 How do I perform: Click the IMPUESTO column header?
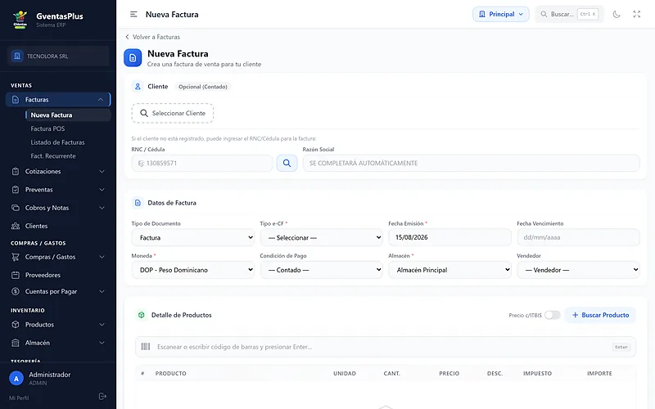click(x=538, y=374)
